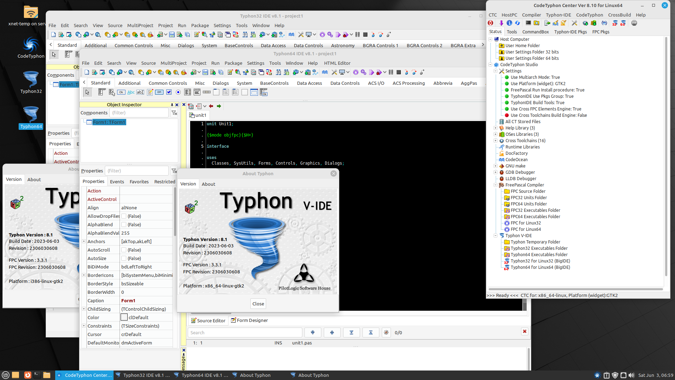This screenshot has width=675, height=380.
Task: Open the Typhon32 desktop icon
Action: click(31, 82)
